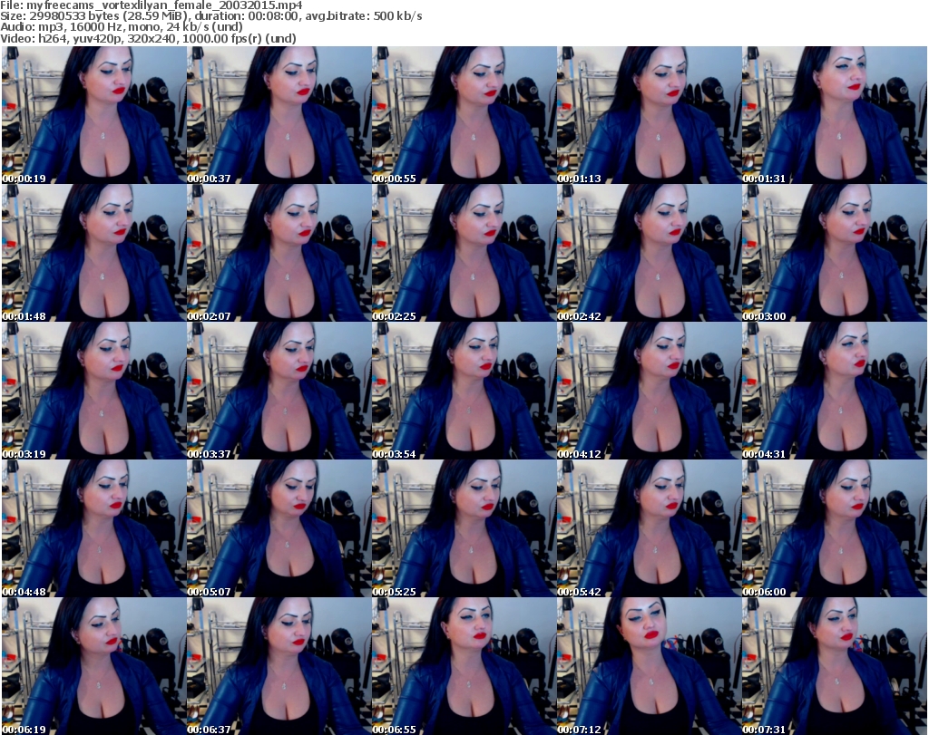Select the thumbnail stamped 00:01:13
Screen dimensions: 929x735
click(650, 115)
